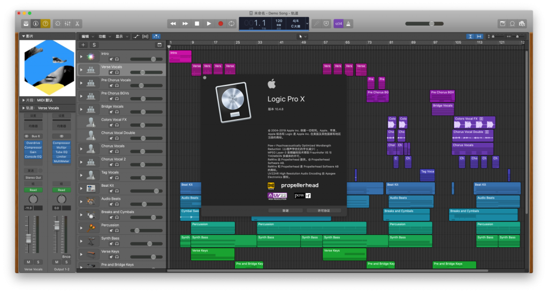Solo the Verse Vocals track headphones
Image resolution: width=548 pixels, height=293 pixels.
coord(117,73)
